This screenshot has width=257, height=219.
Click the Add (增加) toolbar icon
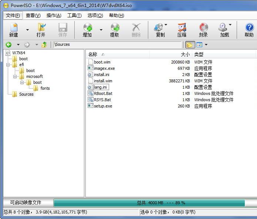click(88, 27)
